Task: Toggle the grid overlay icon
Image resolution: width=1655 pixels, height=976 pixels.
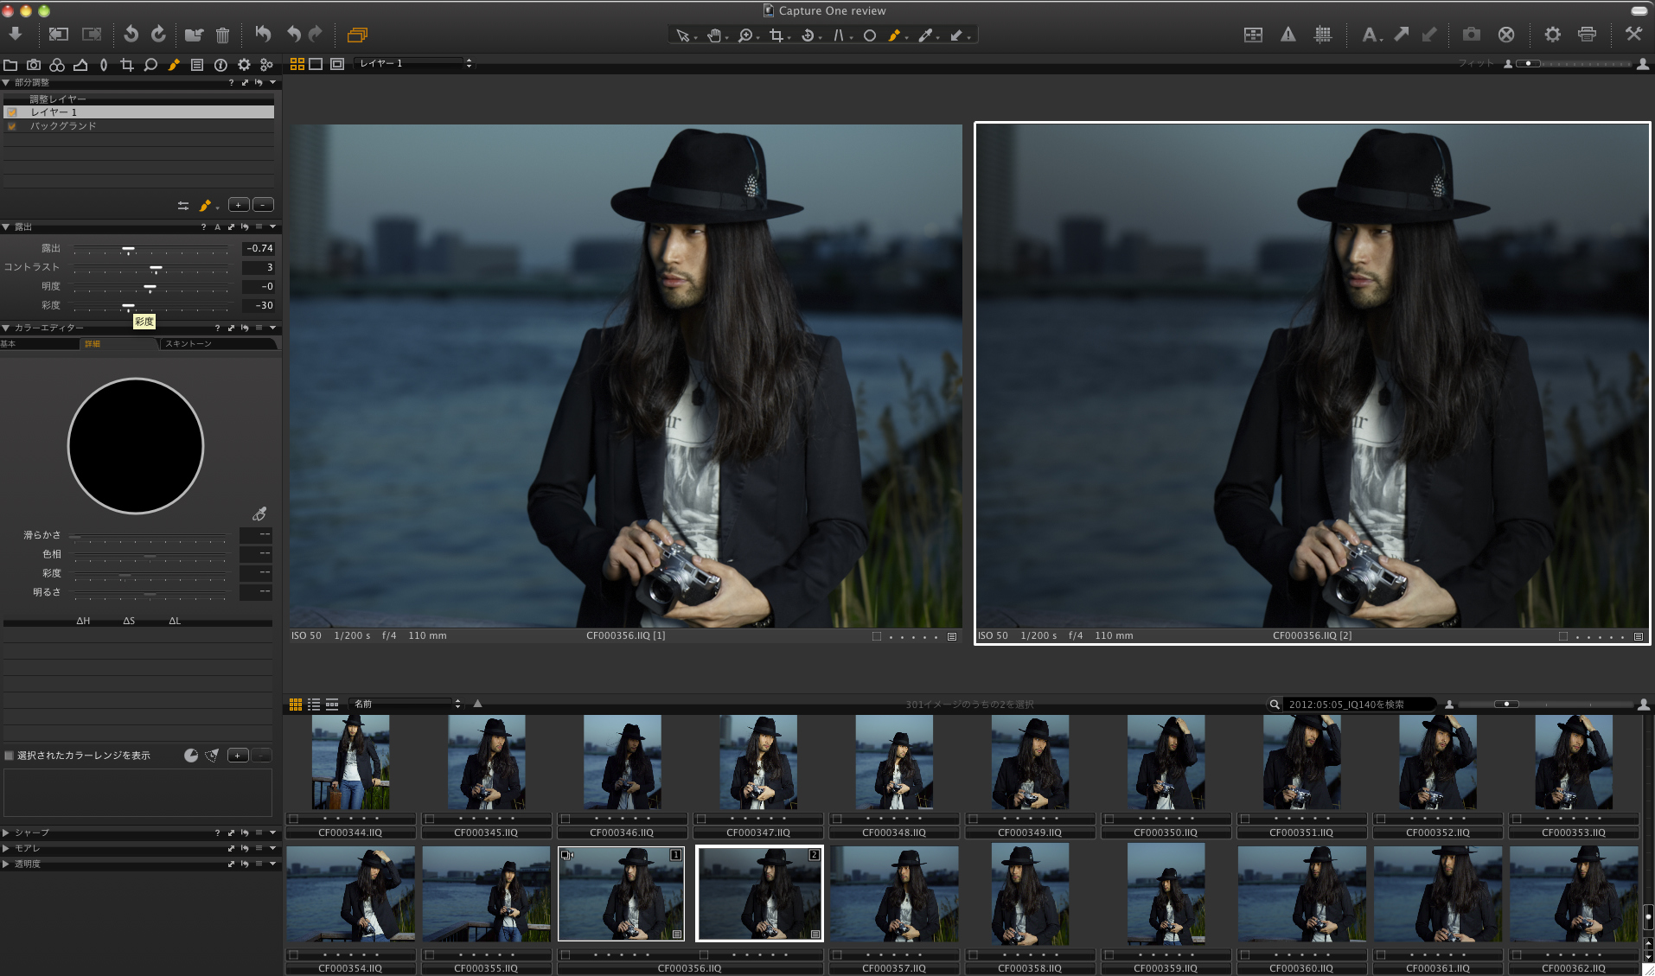Action: click(x=1322, y=35)
